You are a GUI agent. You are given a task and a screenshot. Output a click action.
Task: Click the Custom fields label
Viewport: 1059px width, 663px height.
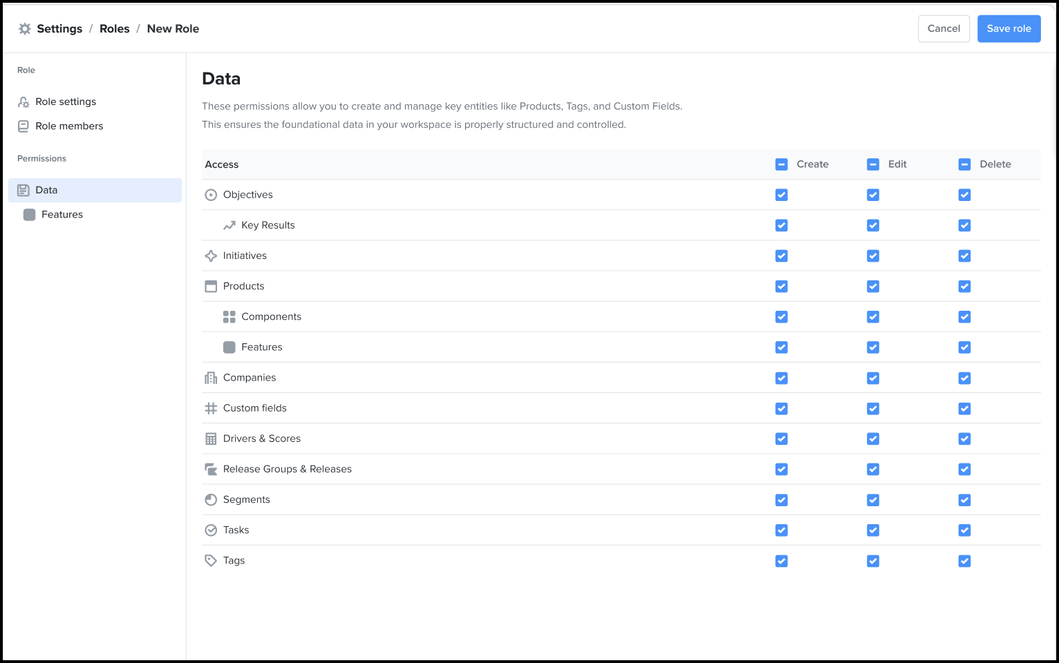coord(254,408)
